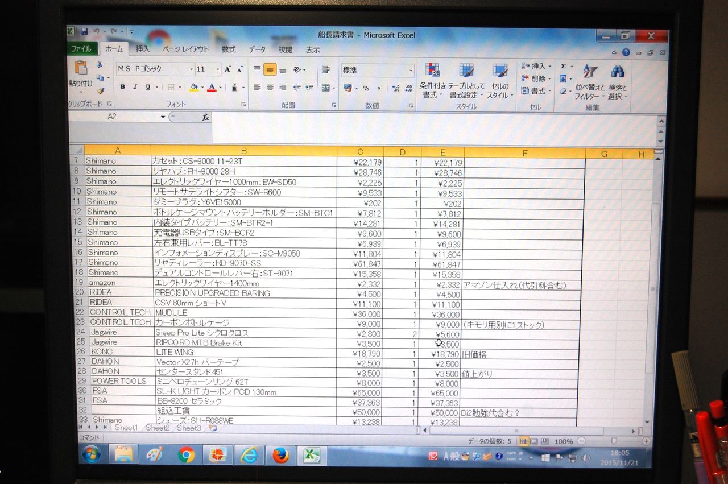Align text to the right
This screenshot has width=728, height=484.
coord(282,88)
